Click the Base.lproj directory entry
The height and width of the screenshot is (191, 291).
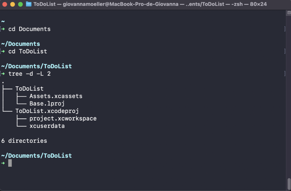[47, 104]
